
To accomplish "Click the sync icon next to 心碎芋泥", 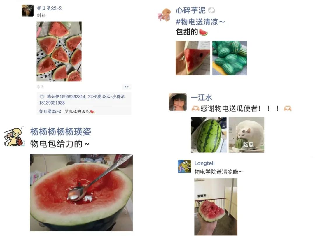I will (x=211, y=10).
